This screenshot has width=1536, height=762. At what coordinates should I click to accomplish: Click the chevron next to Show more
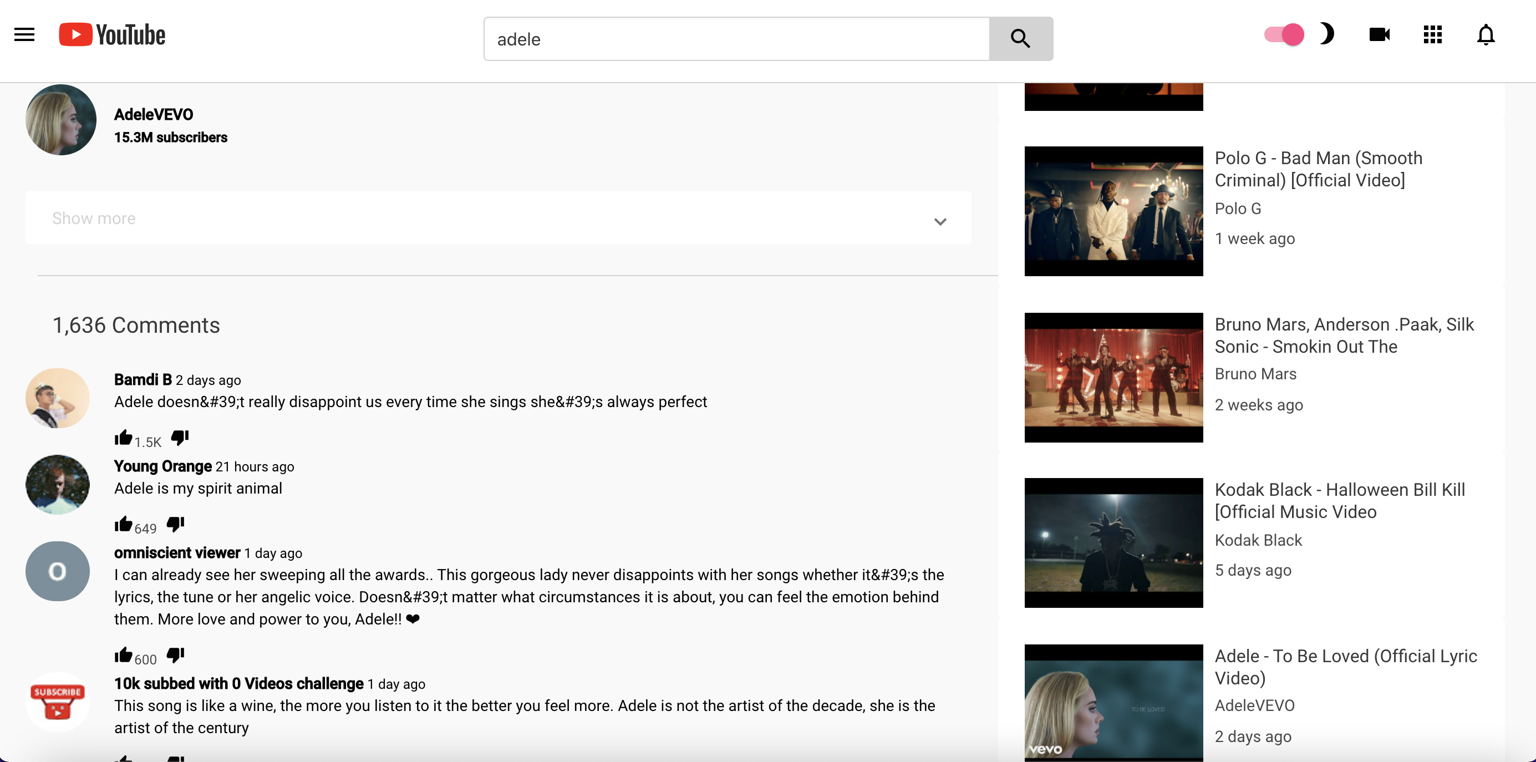point(940,221)
